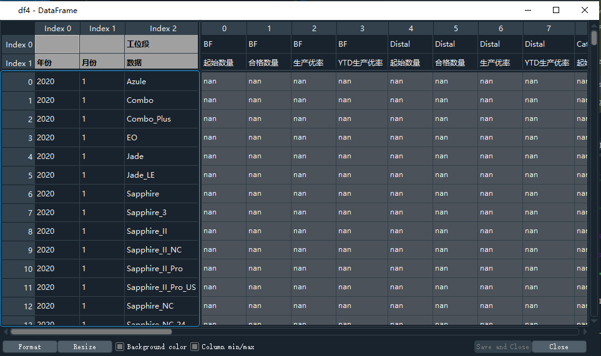Select column header 3
601x356 pixels.
(x=362, y=28)
